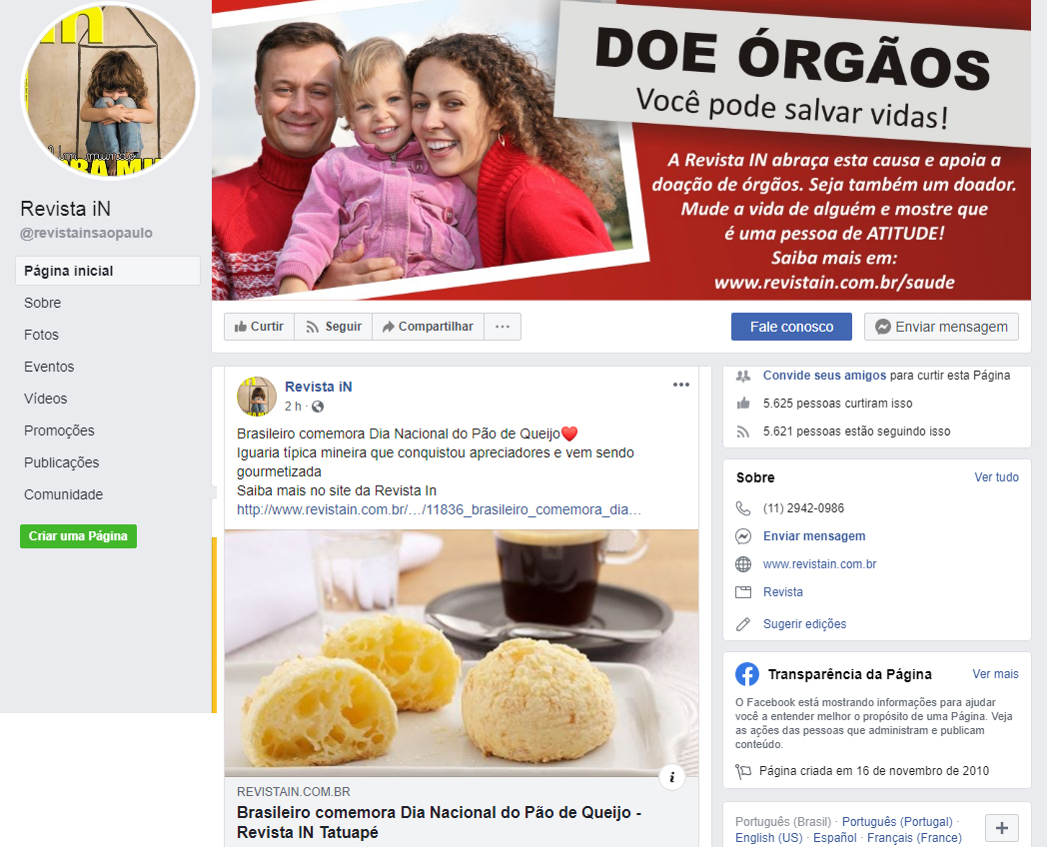Click the phone icon in Sobre
The width and height of the screenshot is (1047, 847).
(x=743, y=508)
